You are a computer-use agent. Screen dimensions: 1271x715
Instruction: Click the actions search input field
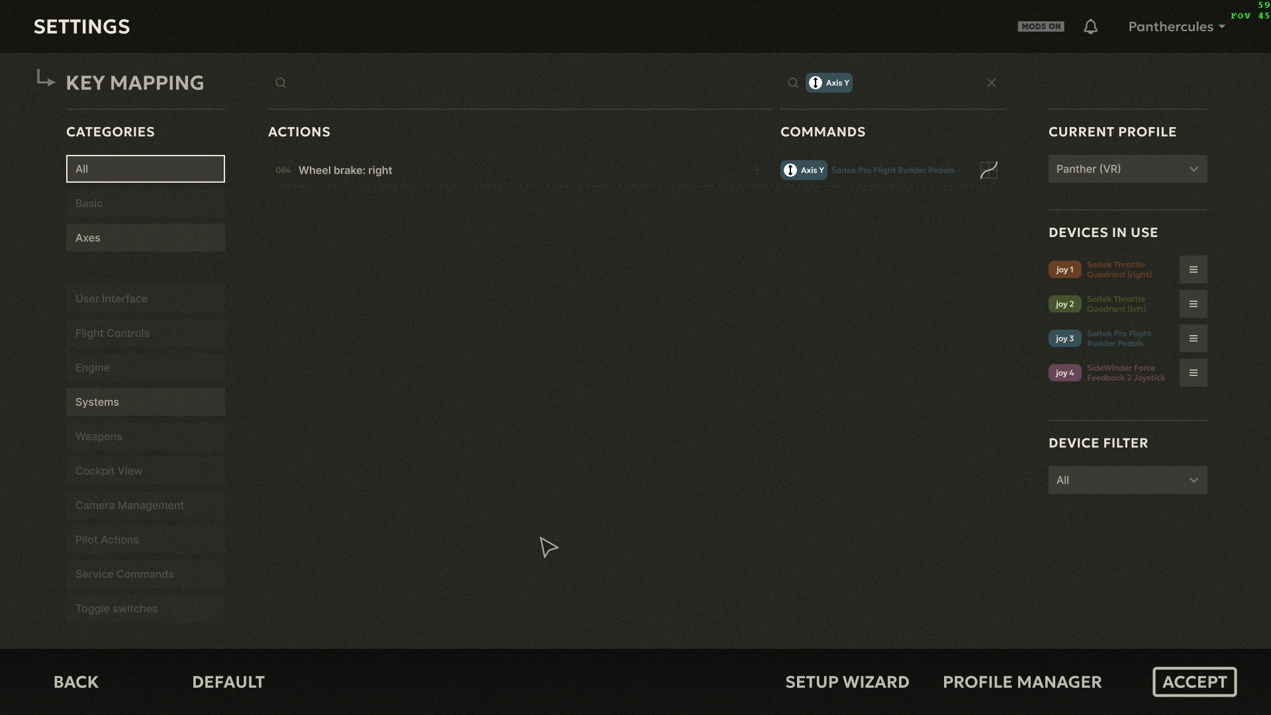521,83
